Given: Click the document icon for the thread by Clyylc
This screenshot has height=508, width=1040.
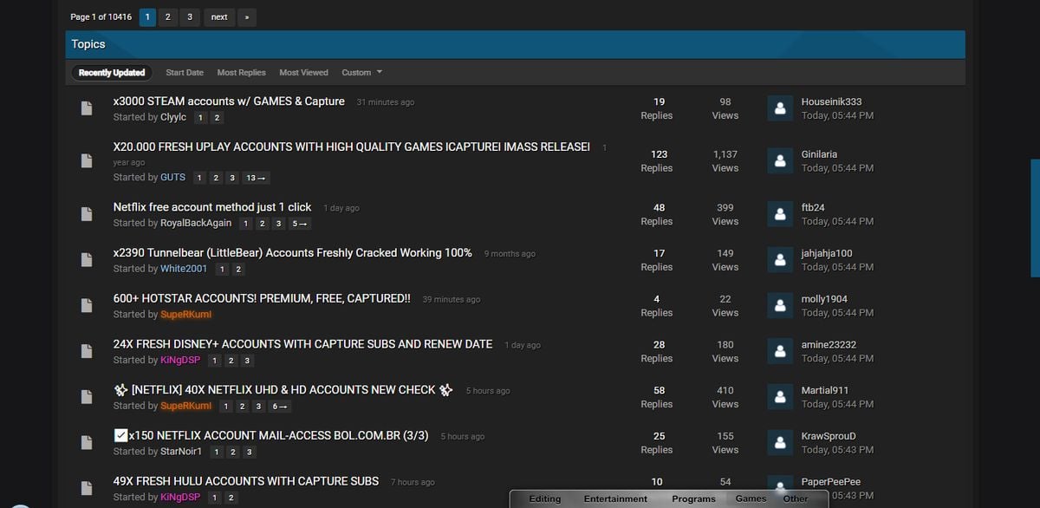Looking at the screenshot, I should 86,109.
